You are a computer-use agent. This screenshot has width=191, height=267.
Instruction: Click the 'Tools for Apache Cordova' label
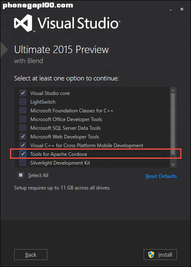point(59,154)
